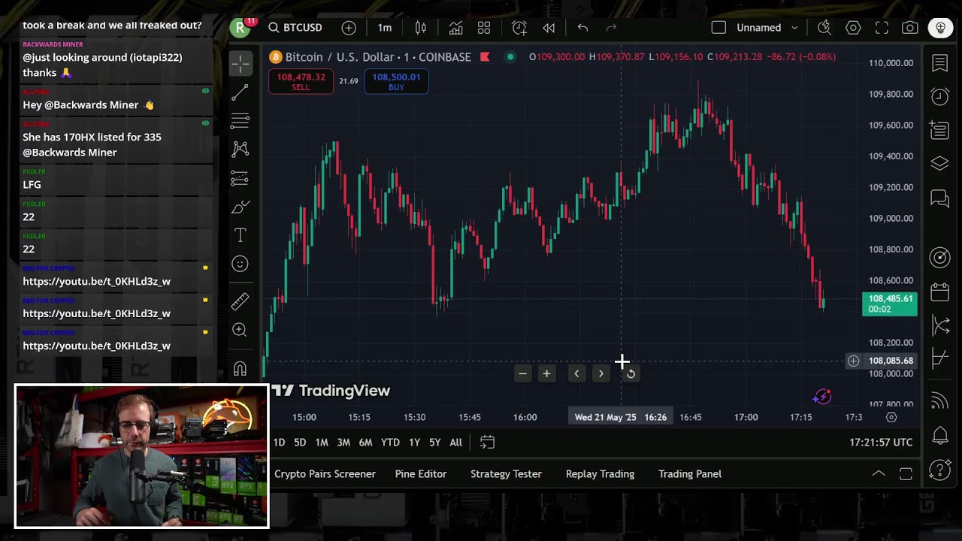
Task: Select the 1D time range
Action: click(x=279, y=443)
